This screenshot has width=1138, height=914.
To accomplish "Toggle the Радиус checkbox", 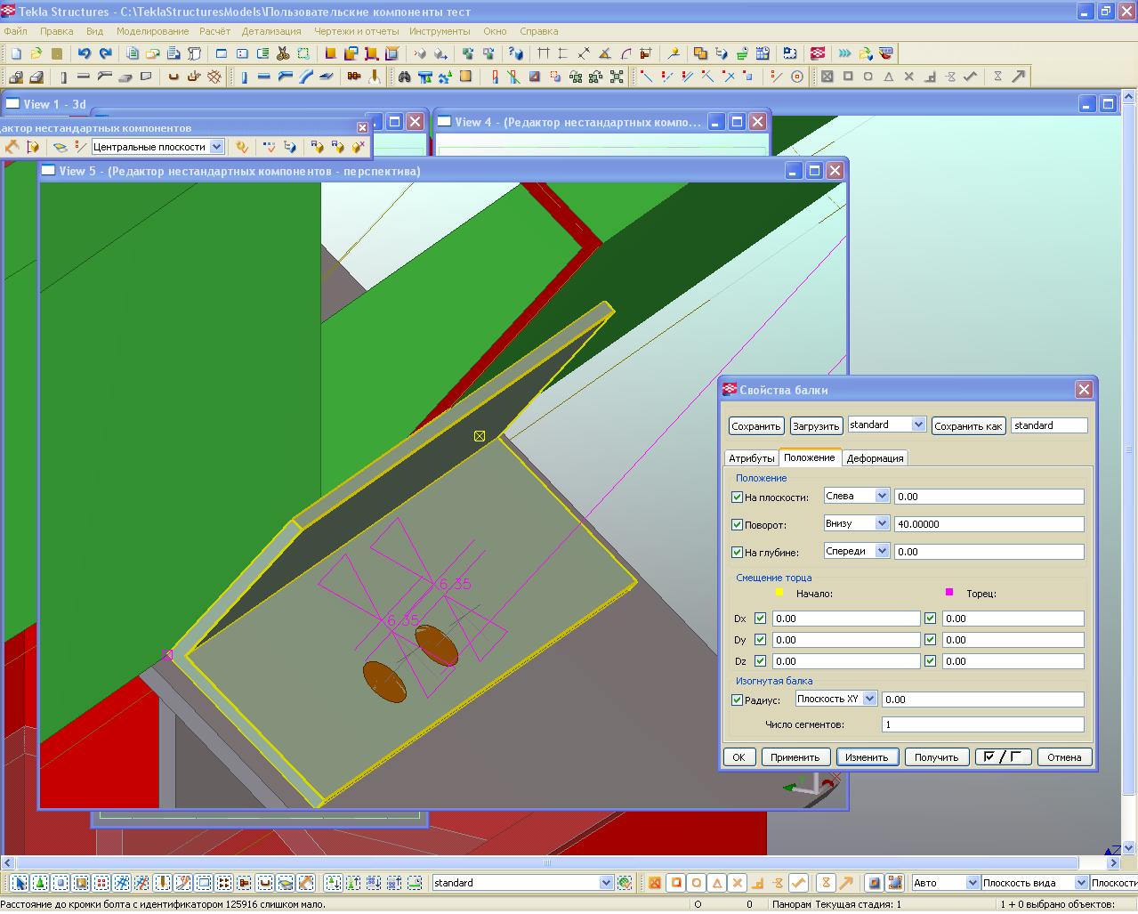I will click(737, 700).
